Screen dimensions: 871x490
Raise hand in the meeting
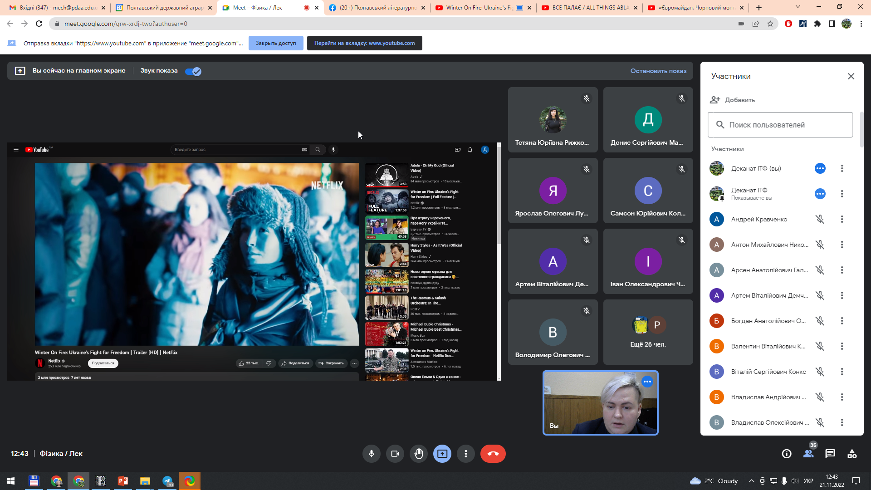418,454
